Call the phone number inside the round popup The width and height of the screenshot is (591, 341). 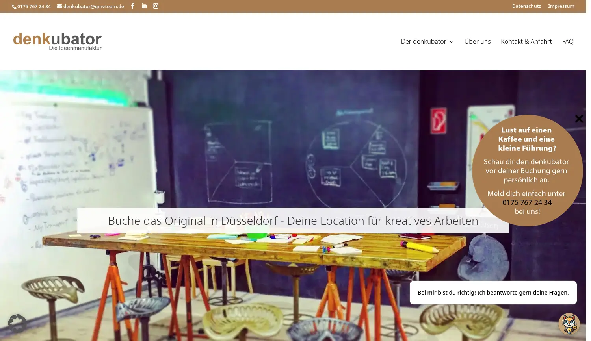527,202
